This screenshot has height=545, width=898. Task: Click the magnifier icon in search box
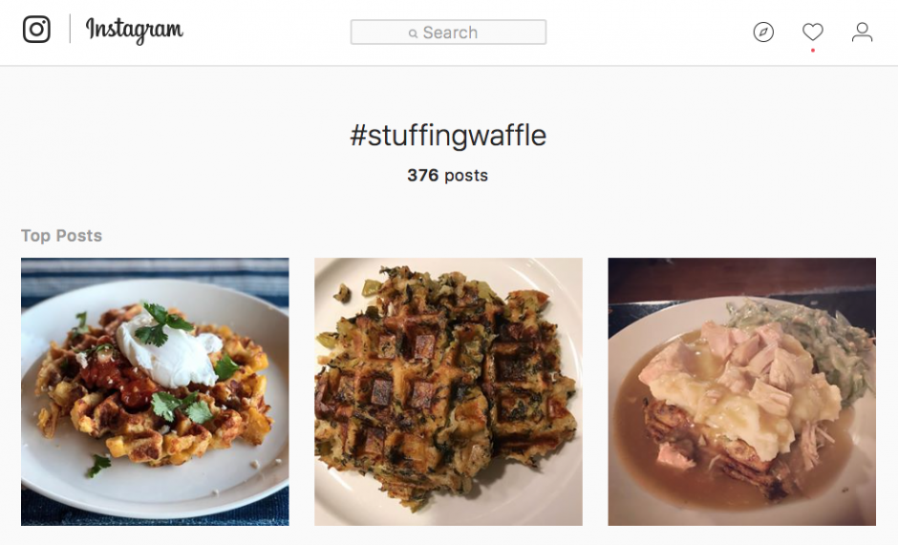413,33
